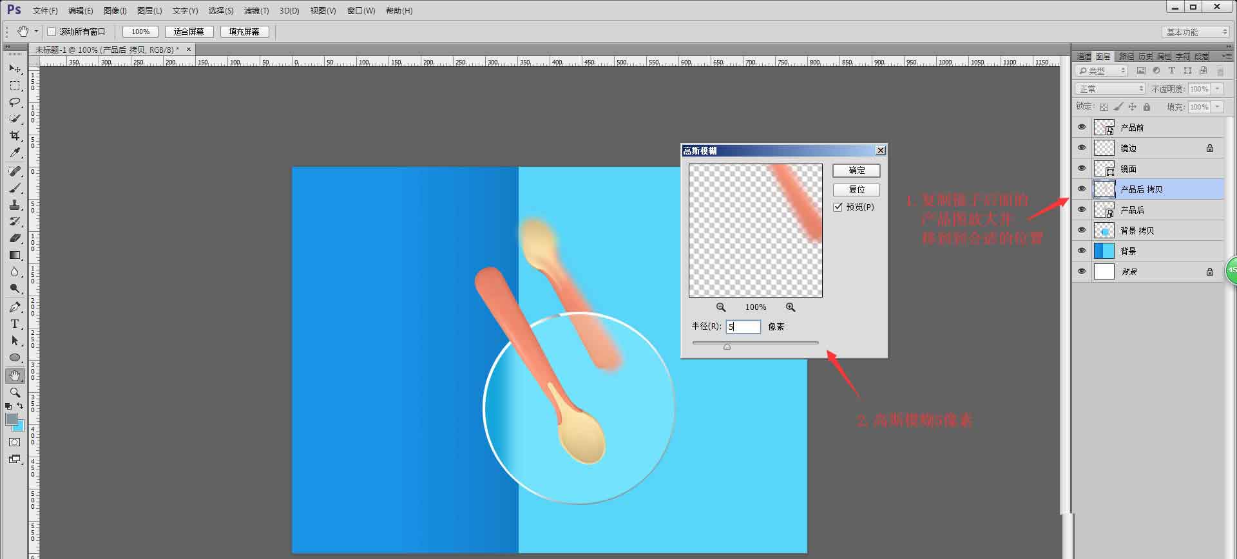Viewport: 1237px width, 559px height.
Task: Select the Clone Stamp tool
Action: tap(15, 205)
